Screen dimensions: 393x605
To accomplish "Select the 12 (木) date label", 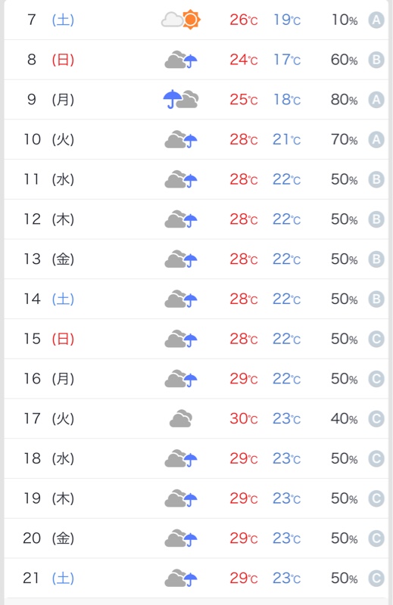I will (x=48, y=219).
